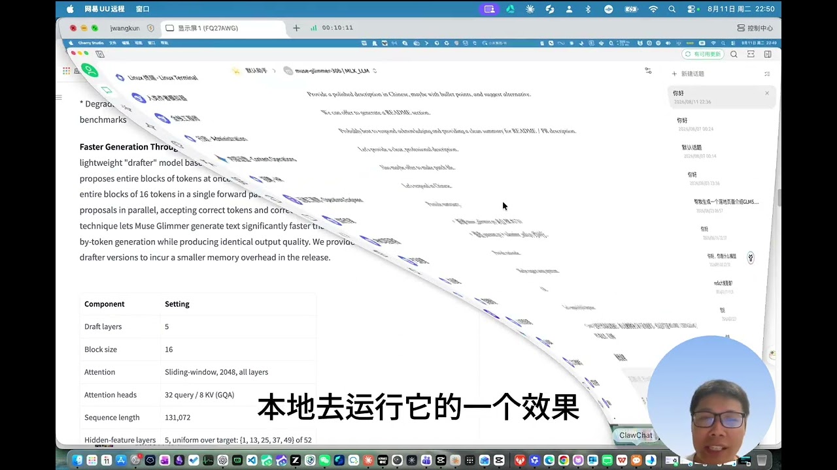Open topic 帮我生成一个落地页面介绍GLM5
Image resolution: width=837 pixels, height=470 pixels.
[x=726, y=202]
